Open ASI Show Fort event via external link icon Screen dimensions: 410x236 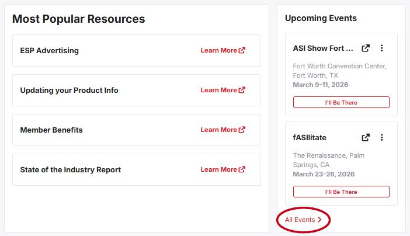click(x=366, y=48)
